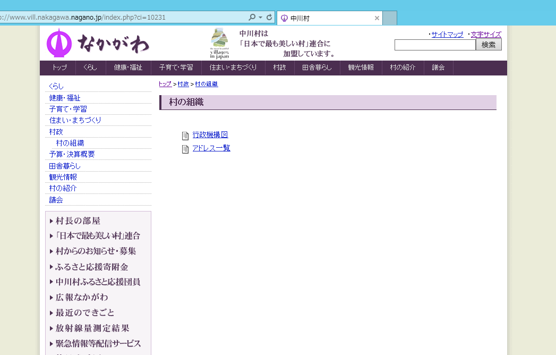Click the refresh icon in address bar
This screenshot has height=355, width=556.
coord(269,18)
